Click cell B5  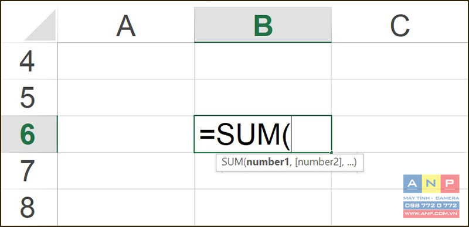tap(263, 98)
